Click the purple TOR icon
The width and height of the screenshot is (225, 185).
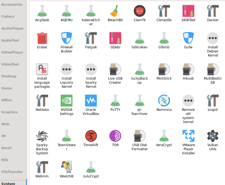pyautogui.click(x=115, y=136)
